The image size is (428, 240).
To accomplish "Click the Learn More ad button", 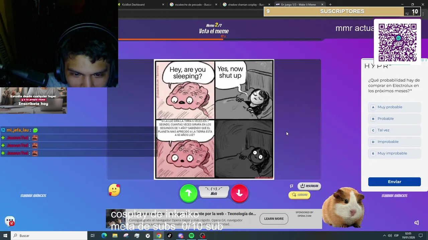I will point(274,219).
